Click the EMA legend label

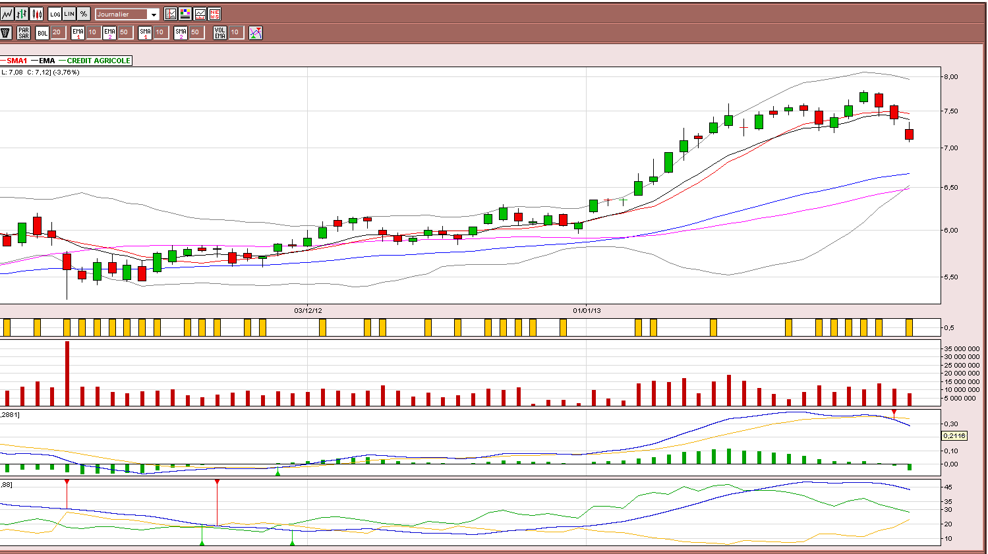point(47,61)
